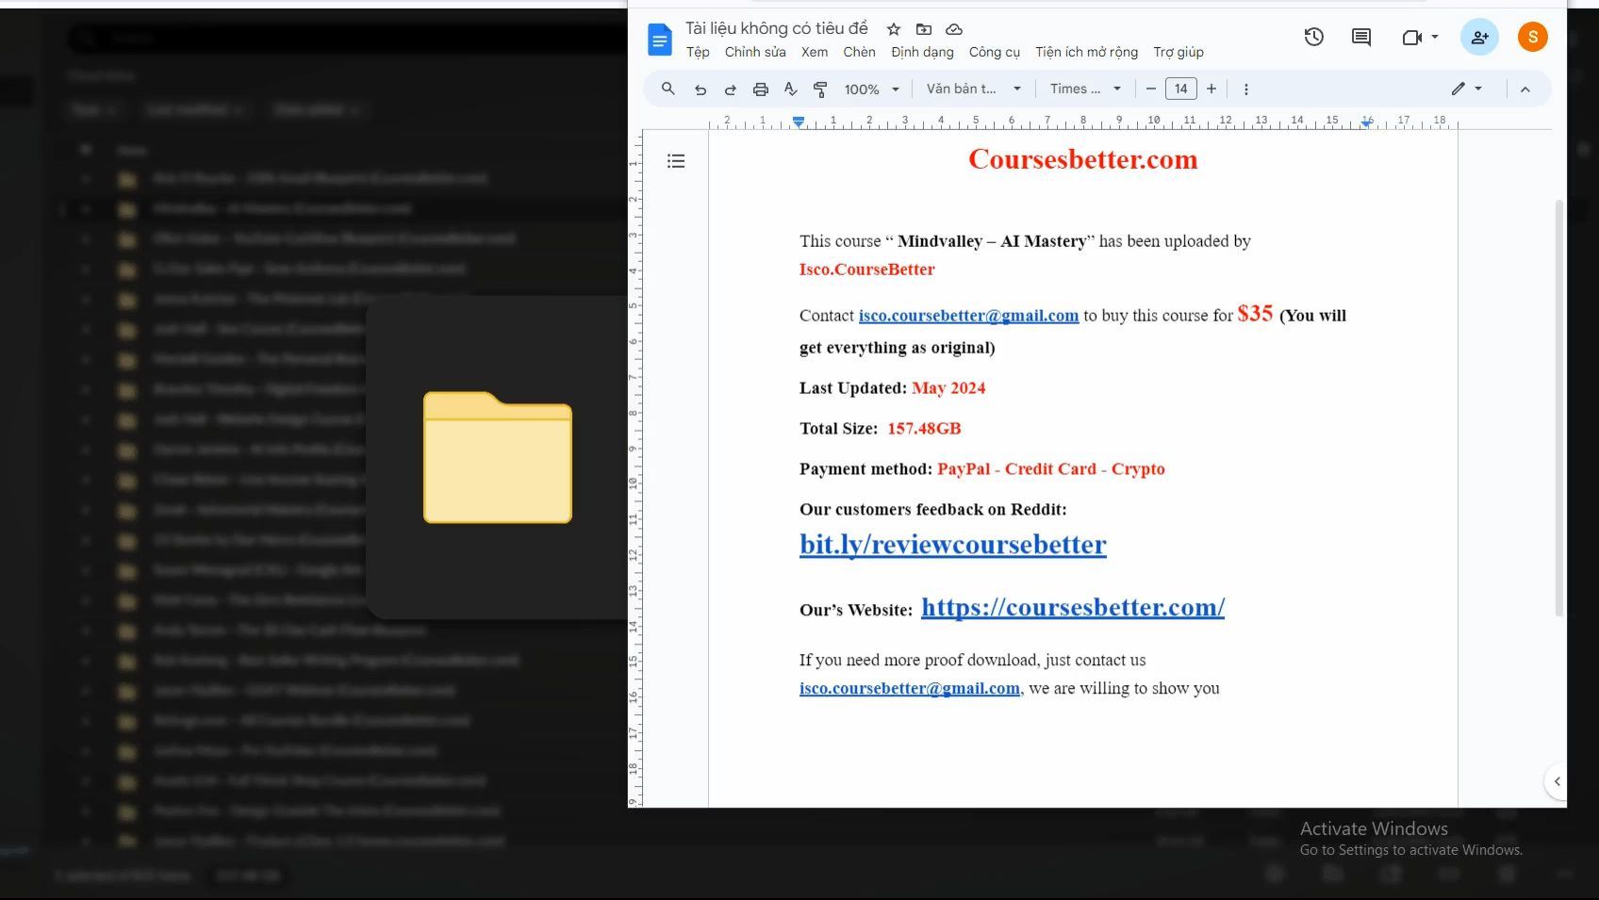Open the Định dạng menu
The image size is (1599, 900).
[x=922, y=52]
